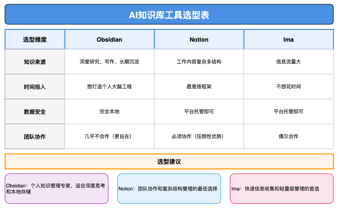Viewport: 339px width, 210px height.
Task: Click the 深度研究、写作、长期沉淀 cell
Action: tap(109, 62)
